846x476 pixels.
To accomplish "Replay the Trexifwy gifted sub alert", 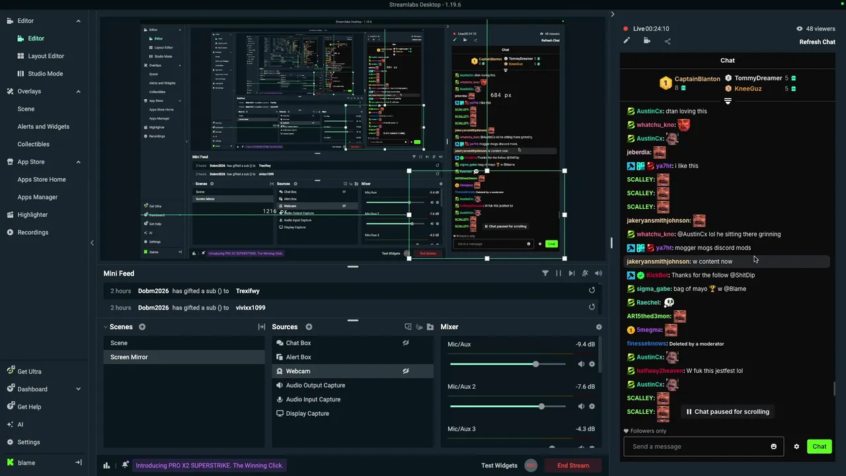I will [x=592, y=290].
